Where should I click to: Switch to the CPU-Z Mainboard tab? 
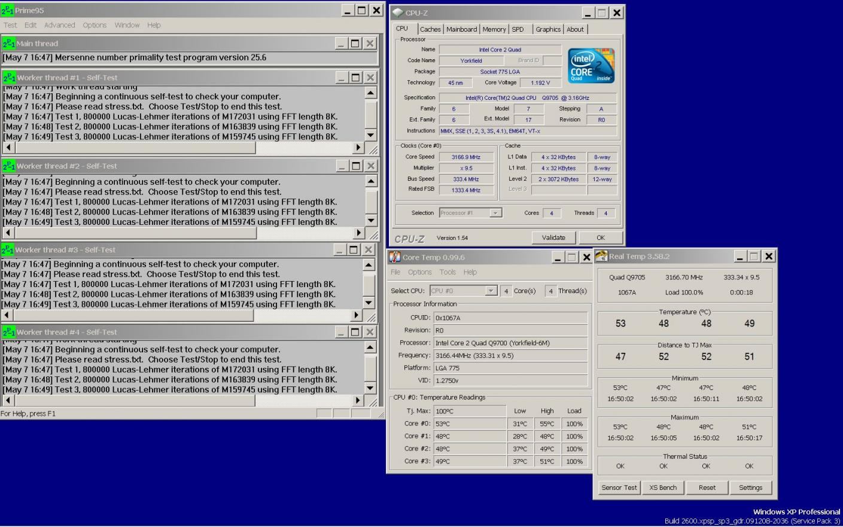(x=462, y=29)
